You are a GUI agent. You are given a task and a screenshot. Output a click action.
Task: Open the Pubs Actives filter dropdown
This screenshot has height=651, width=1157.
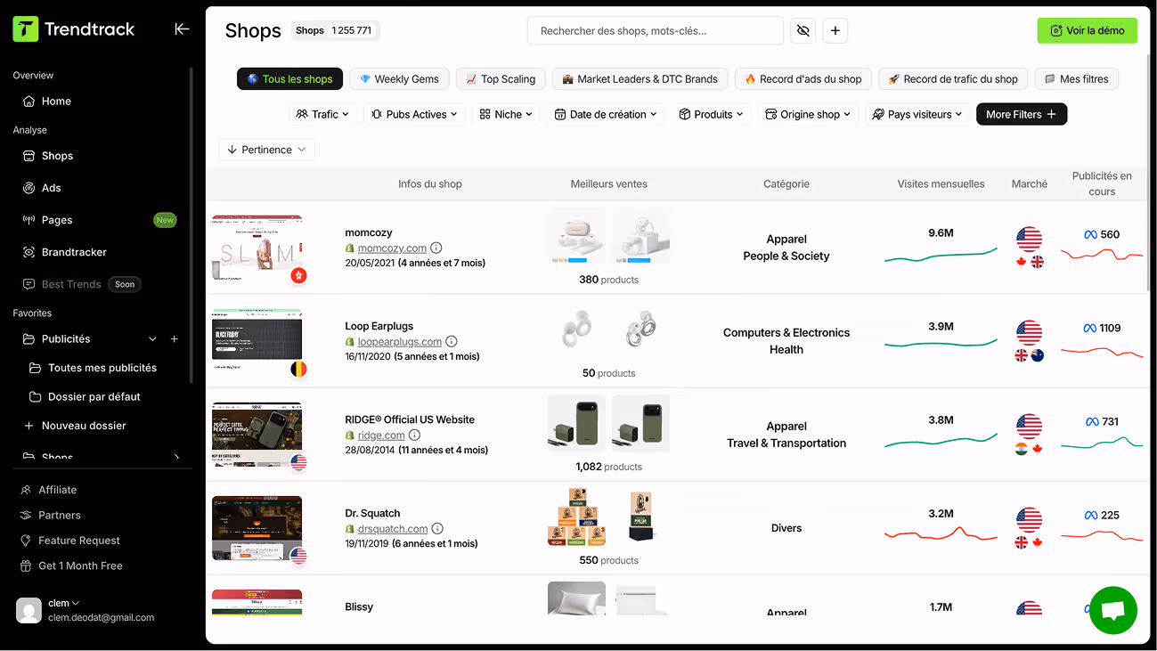[414, 114]
